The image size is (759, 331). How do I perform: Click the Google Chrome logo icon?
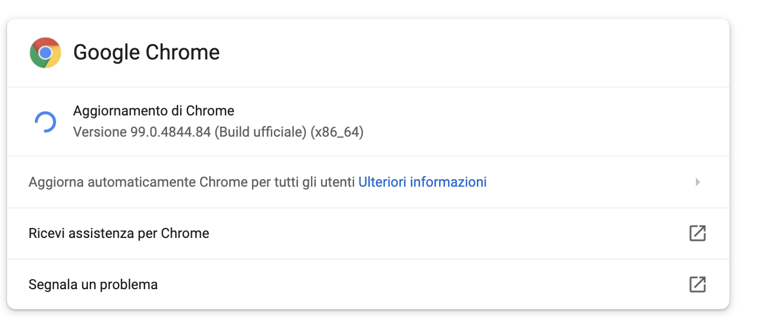pos(45,52)
